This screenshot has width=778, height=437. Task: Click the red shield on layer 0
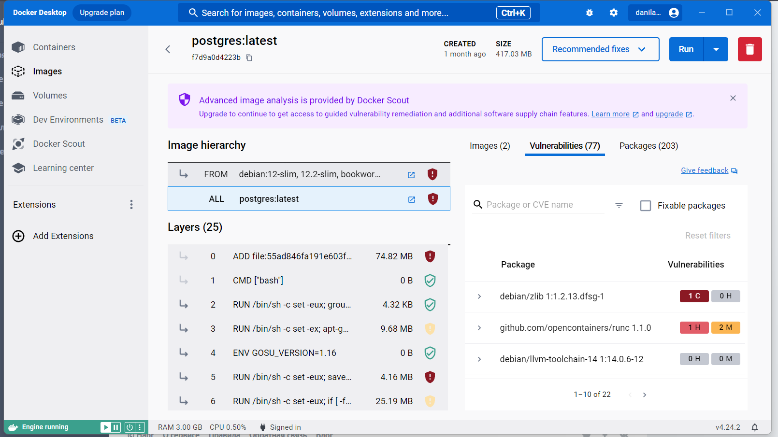[x=430, y=256]
